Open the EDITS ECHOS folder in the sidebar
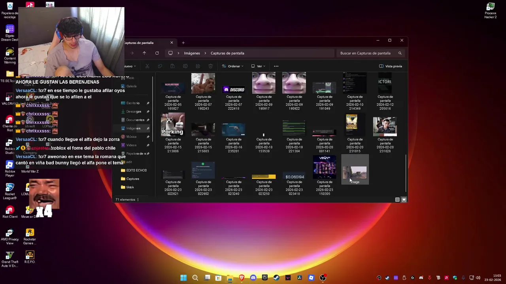 point(134,170)
